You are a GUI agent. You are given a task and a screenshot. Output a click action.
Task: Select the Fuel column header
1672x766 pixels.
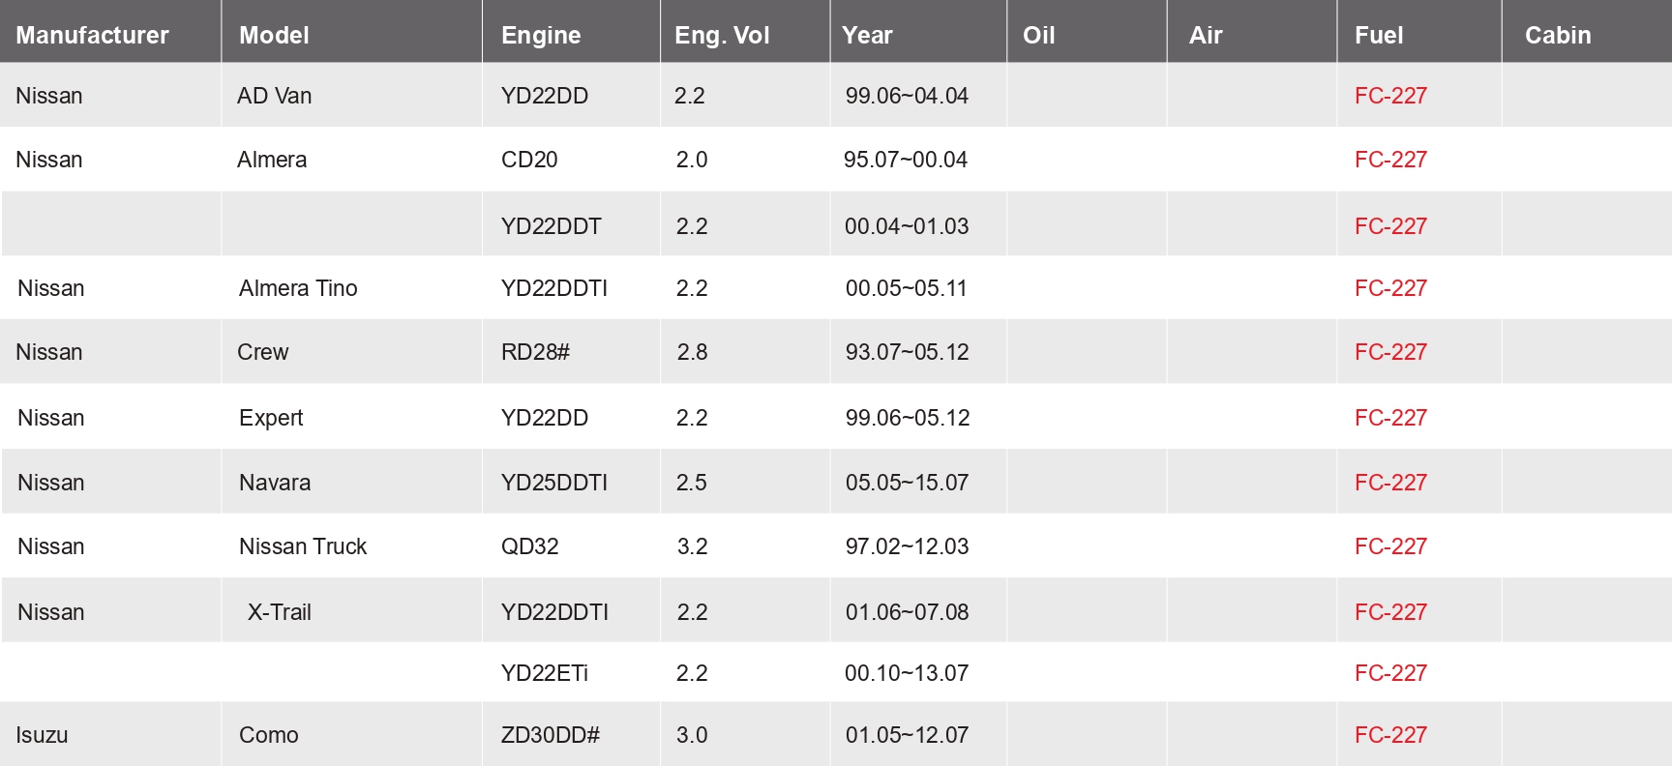[x=1379, y=35]
